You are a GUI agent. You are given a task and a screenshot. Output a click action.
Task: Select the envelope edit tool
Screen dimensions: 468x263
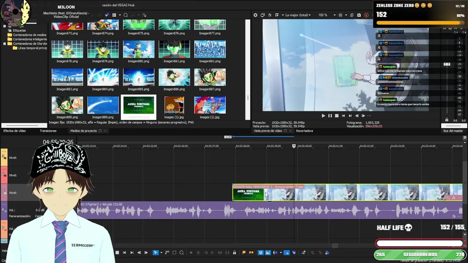pyautogui.click(x=167, y=252)
